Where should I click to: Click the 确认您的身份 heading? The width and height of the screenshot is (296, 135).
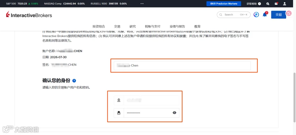56,81
